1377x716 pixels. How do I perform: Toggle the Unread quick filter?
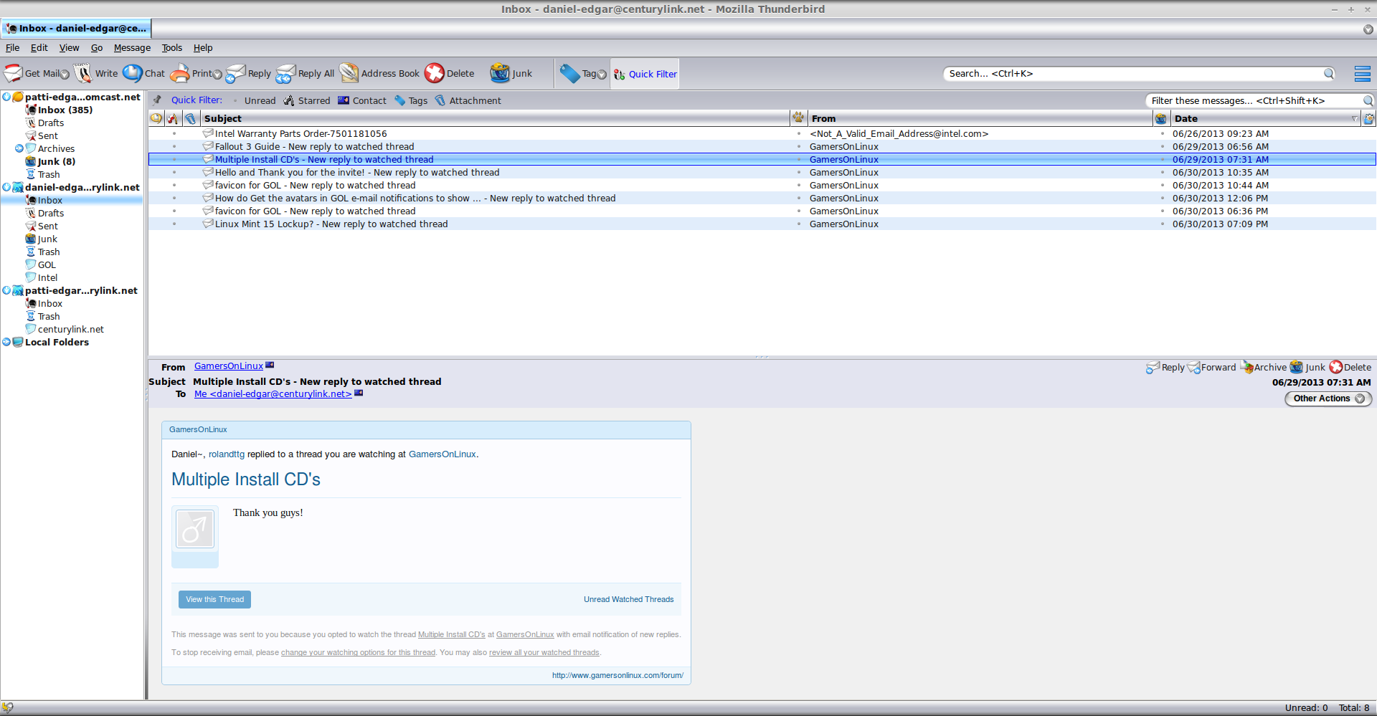click(255, 100)
